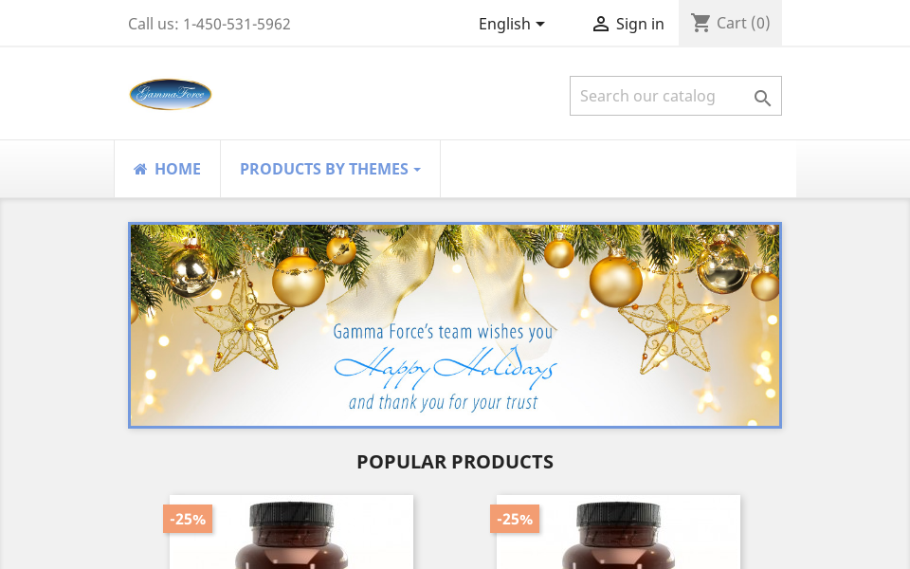Open the Cart (0) link

(x=730, y=23)
